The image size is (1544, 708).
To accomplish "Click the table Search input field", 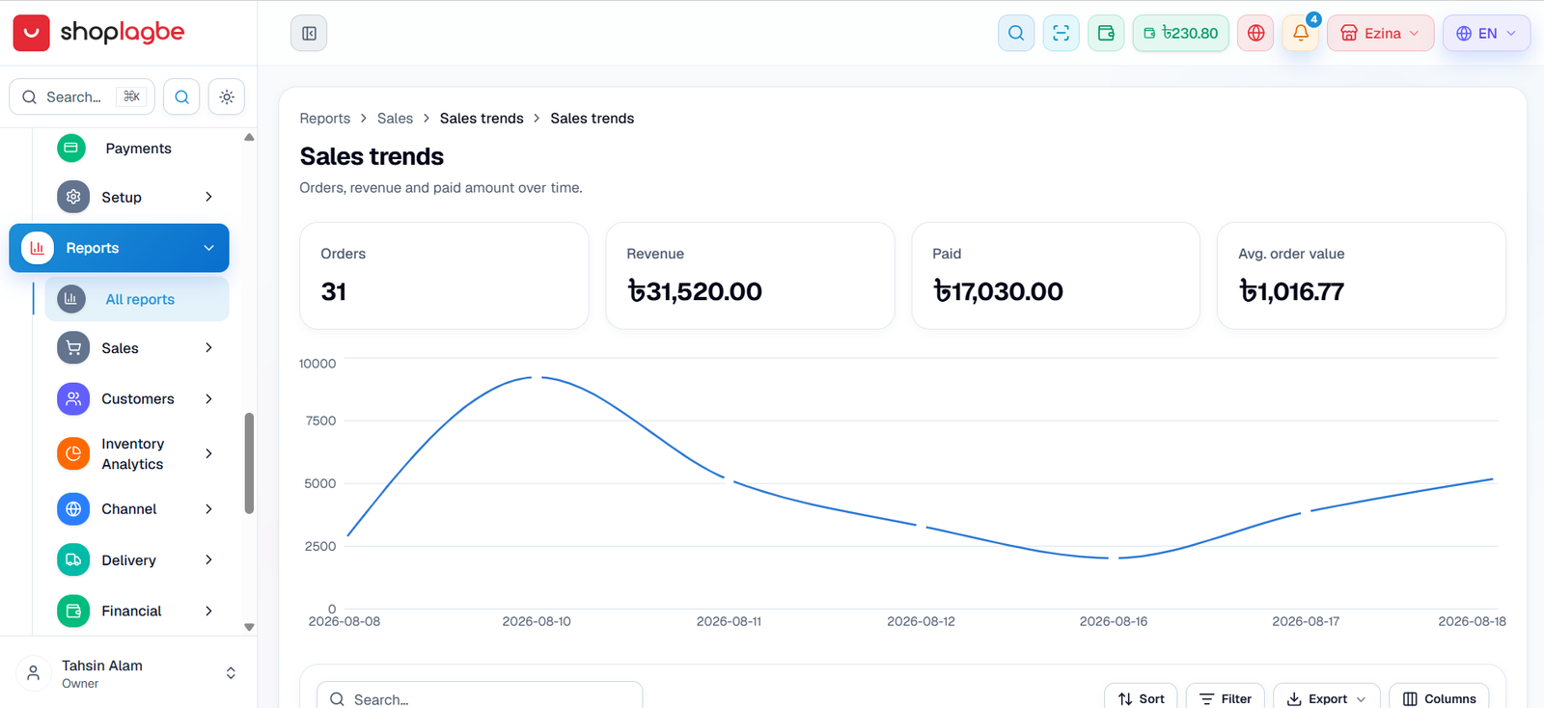I will (x=480, y=698).
